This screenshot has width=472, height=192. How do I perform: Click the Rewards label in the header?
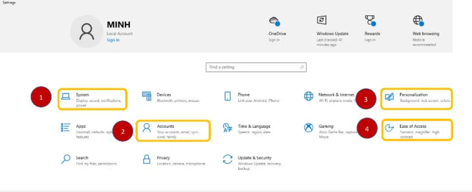(x=372, y=34)
